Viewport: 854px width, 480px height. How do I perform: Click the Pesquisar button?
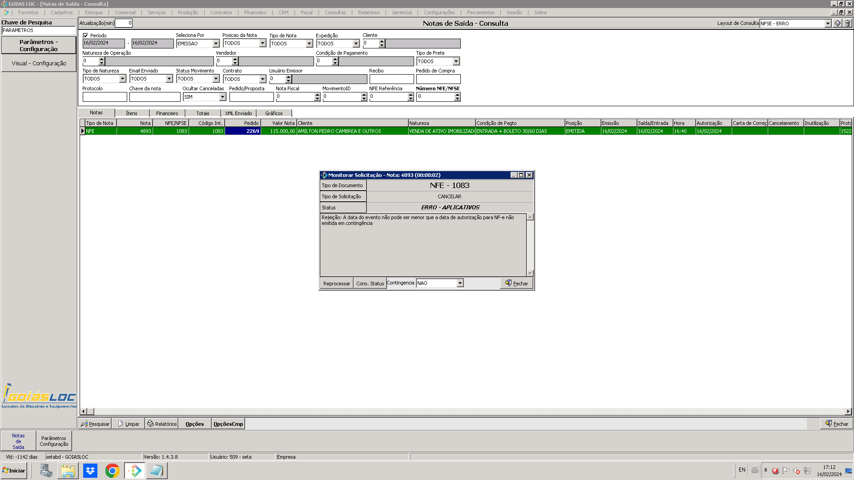[95, 424]
